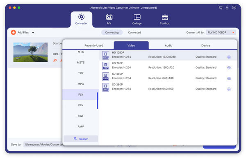Switch to the Collage tab
The width and height of the screenshot is (246, 159).
137,19
